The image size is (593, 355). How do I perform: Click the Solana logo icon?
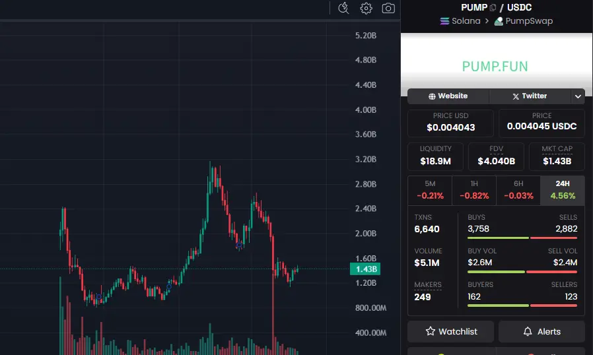pyautogui.click(x=445, y=21)
